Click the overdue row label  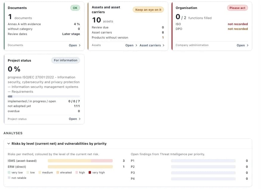[13, 111]
